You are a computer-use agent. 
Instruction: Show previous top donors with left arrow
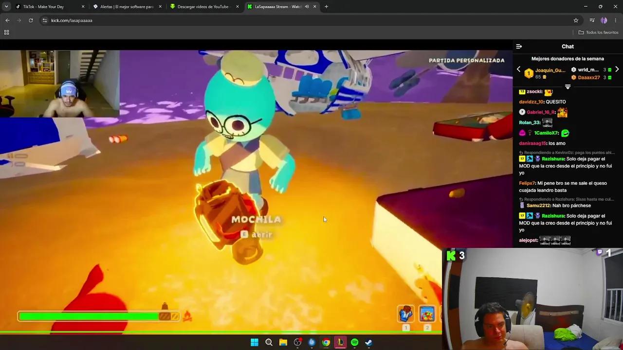point(518,70)
